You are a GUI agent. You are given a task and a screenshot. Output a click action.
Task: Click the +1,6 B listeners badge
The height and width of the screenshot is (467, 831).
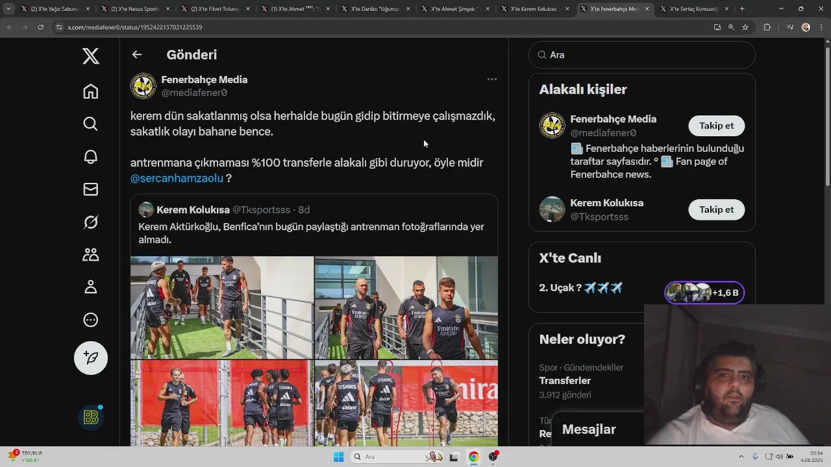point(704,293)
